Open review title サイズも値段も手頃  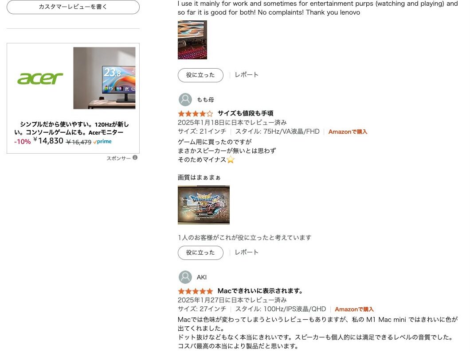pyautogui.click(x=245, y=113)
